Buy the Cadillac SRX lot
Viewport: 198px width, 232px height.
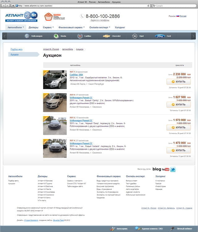click(x=179, y=82)
